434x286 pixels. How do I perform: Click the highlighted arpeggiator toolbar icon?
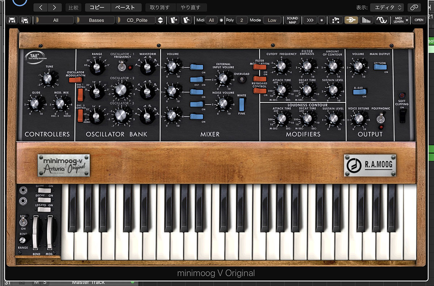click(351, 20)
